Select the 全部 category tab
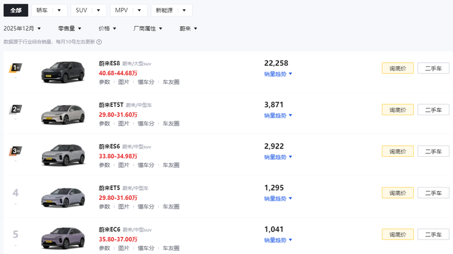 click(x=16, y=10)
